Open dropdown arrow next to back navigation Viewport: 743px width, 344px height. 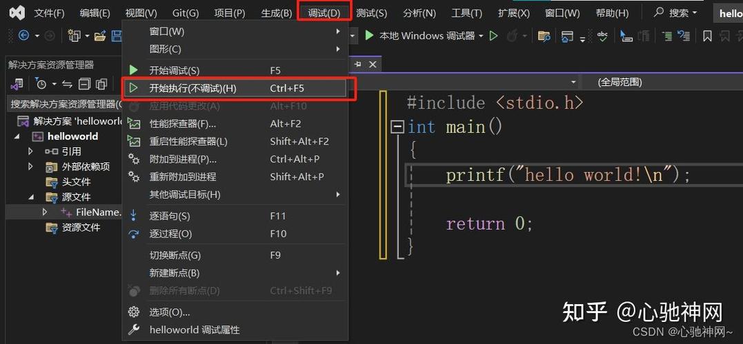click(x=37, y=36)
